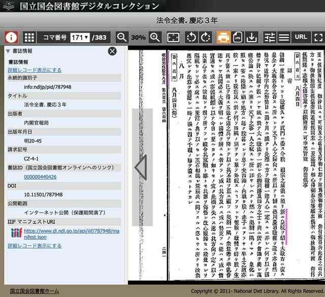Close the bibliographic info panel
This screenshot has height=297, width=325.
[112, 51]
